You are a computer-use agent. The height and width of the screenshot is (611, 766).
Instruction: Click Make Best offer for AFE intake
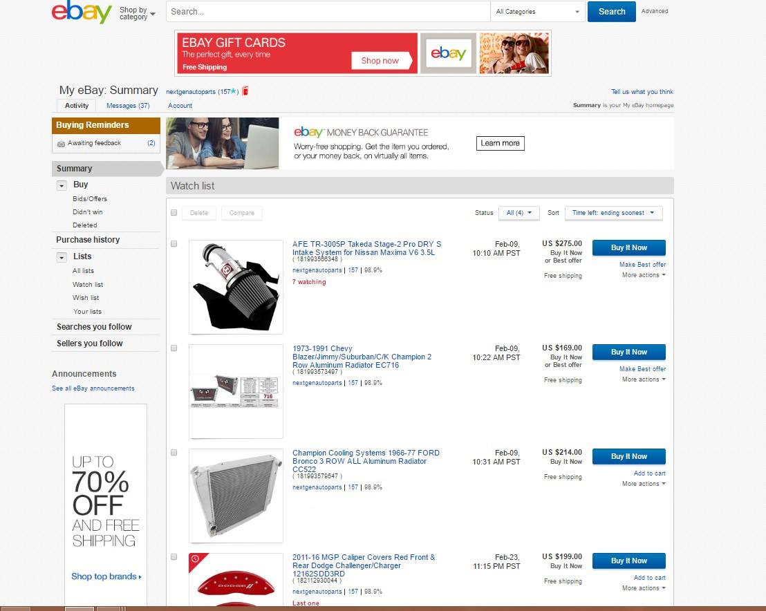click(642, 264)
